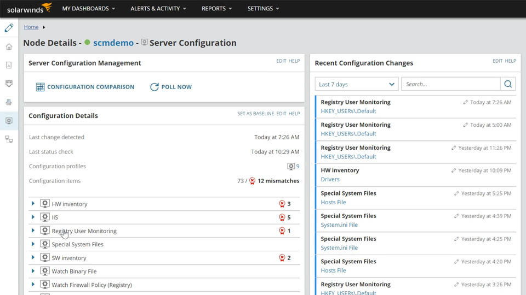Click the Configuration Comparison icon

(40, 87)
